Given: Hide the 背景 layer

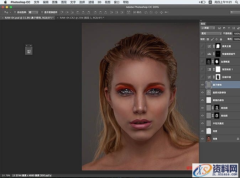Looking at the screenshot, I should pos(203,138).
